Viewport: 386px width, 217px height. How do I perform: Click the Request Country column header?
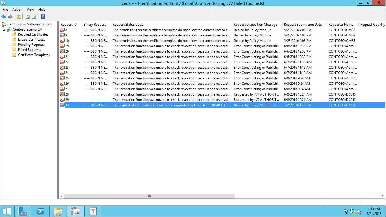[372, 25]
